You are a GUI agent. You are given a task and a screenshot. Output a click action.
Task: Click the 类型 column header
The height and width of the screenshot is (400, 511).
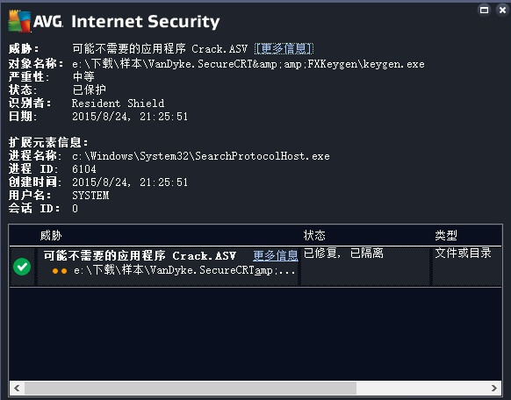click(x=446, y=235)
